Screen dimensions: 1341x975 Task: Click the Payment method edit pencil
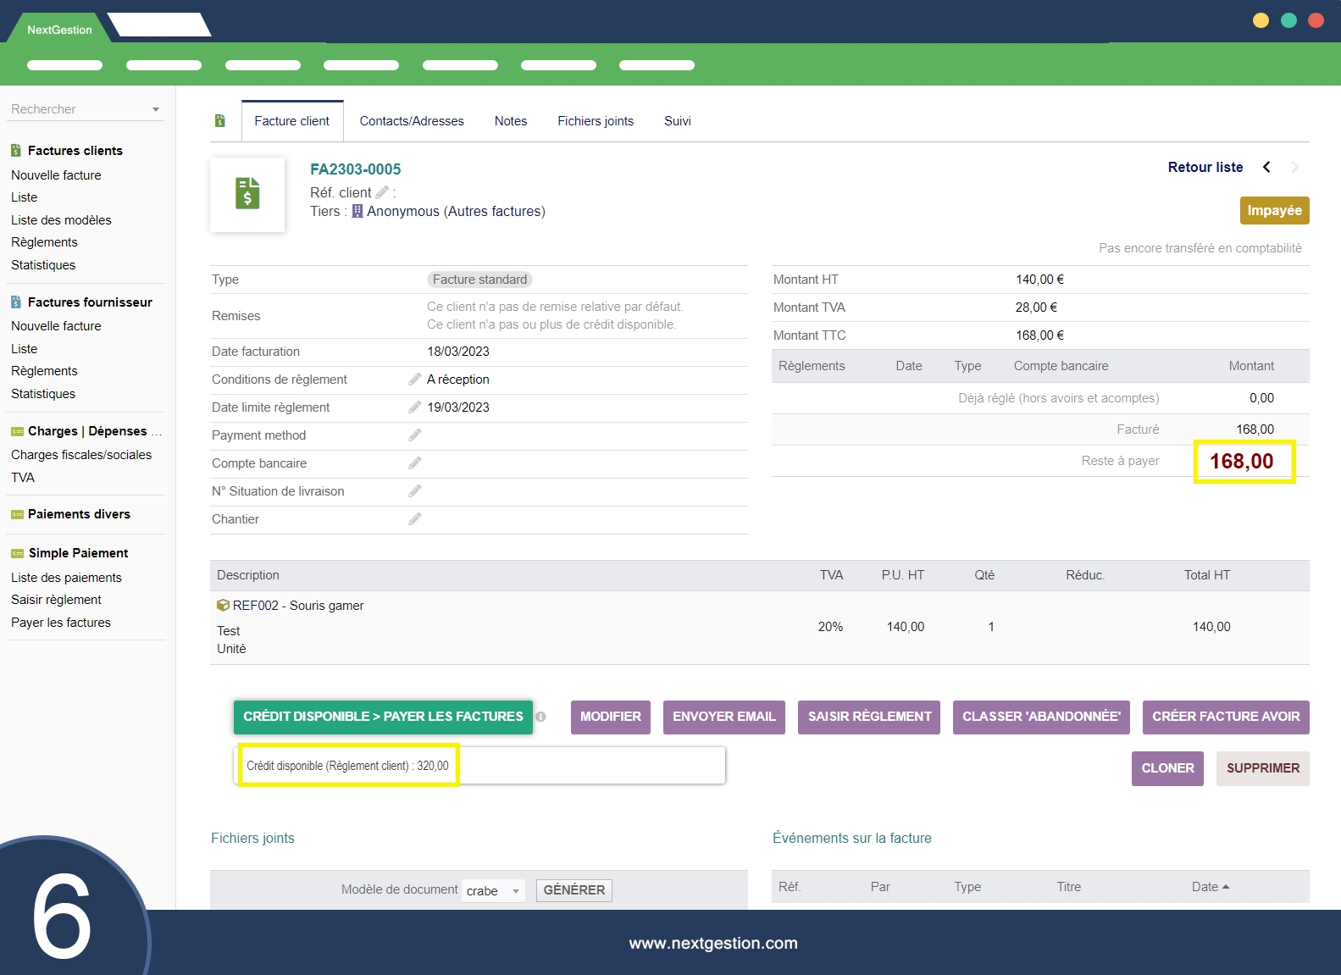coord(414,435)
